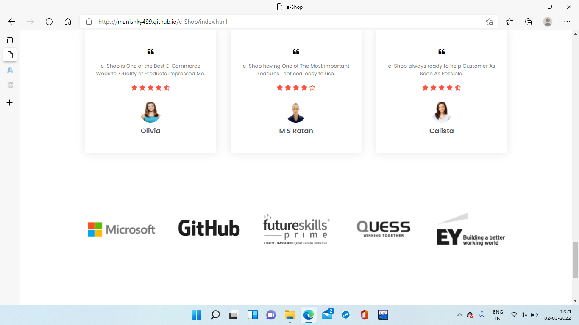Screen dimensions: 579x325
Task: Open Settings and more menu
Action: click(x=567, y=22)
